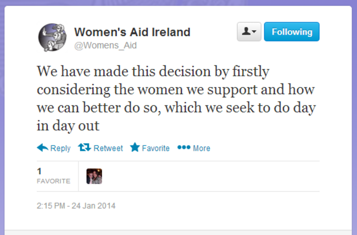Image resolution: width=357 pixels, height=235 pixels.
Task: Click the Reply arrow icon
Action: (42, 148)
